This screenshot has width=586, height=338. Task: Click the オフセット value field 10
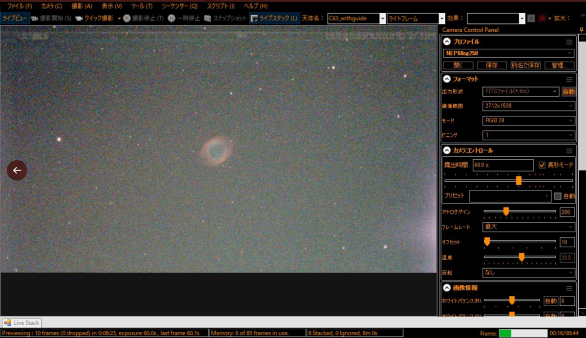coord(567,242)
